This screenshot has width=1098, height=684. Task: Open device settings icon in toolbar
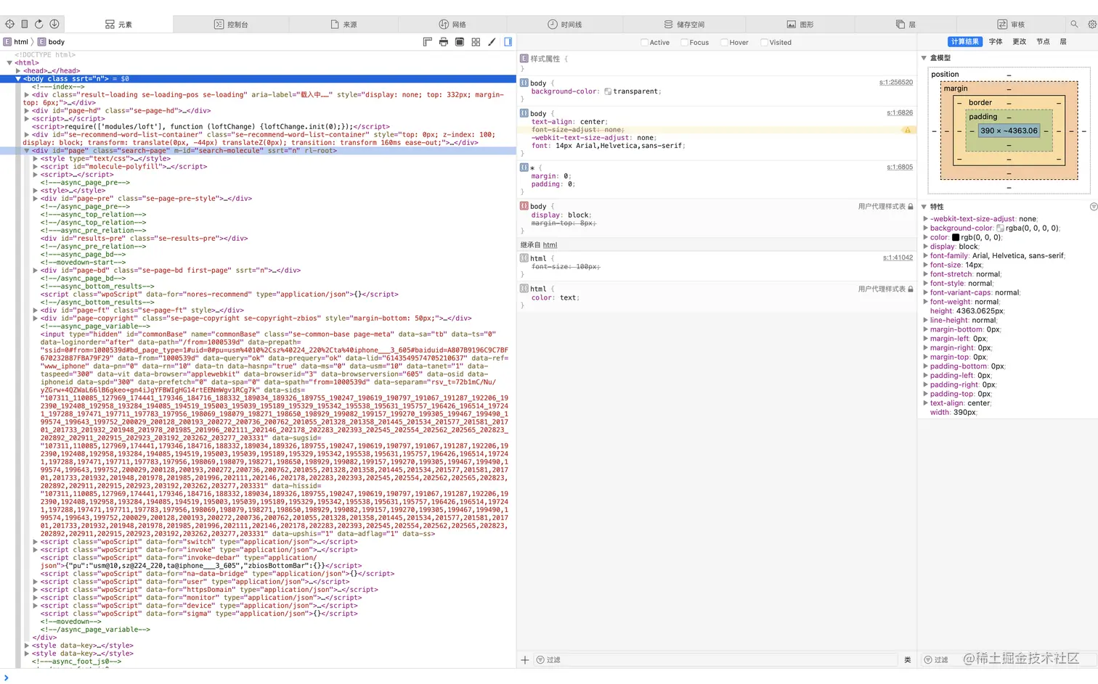point(24,24)
